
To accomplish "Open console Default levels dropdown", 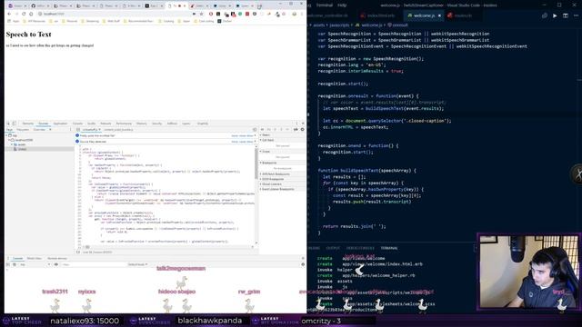I will point(137,264).
